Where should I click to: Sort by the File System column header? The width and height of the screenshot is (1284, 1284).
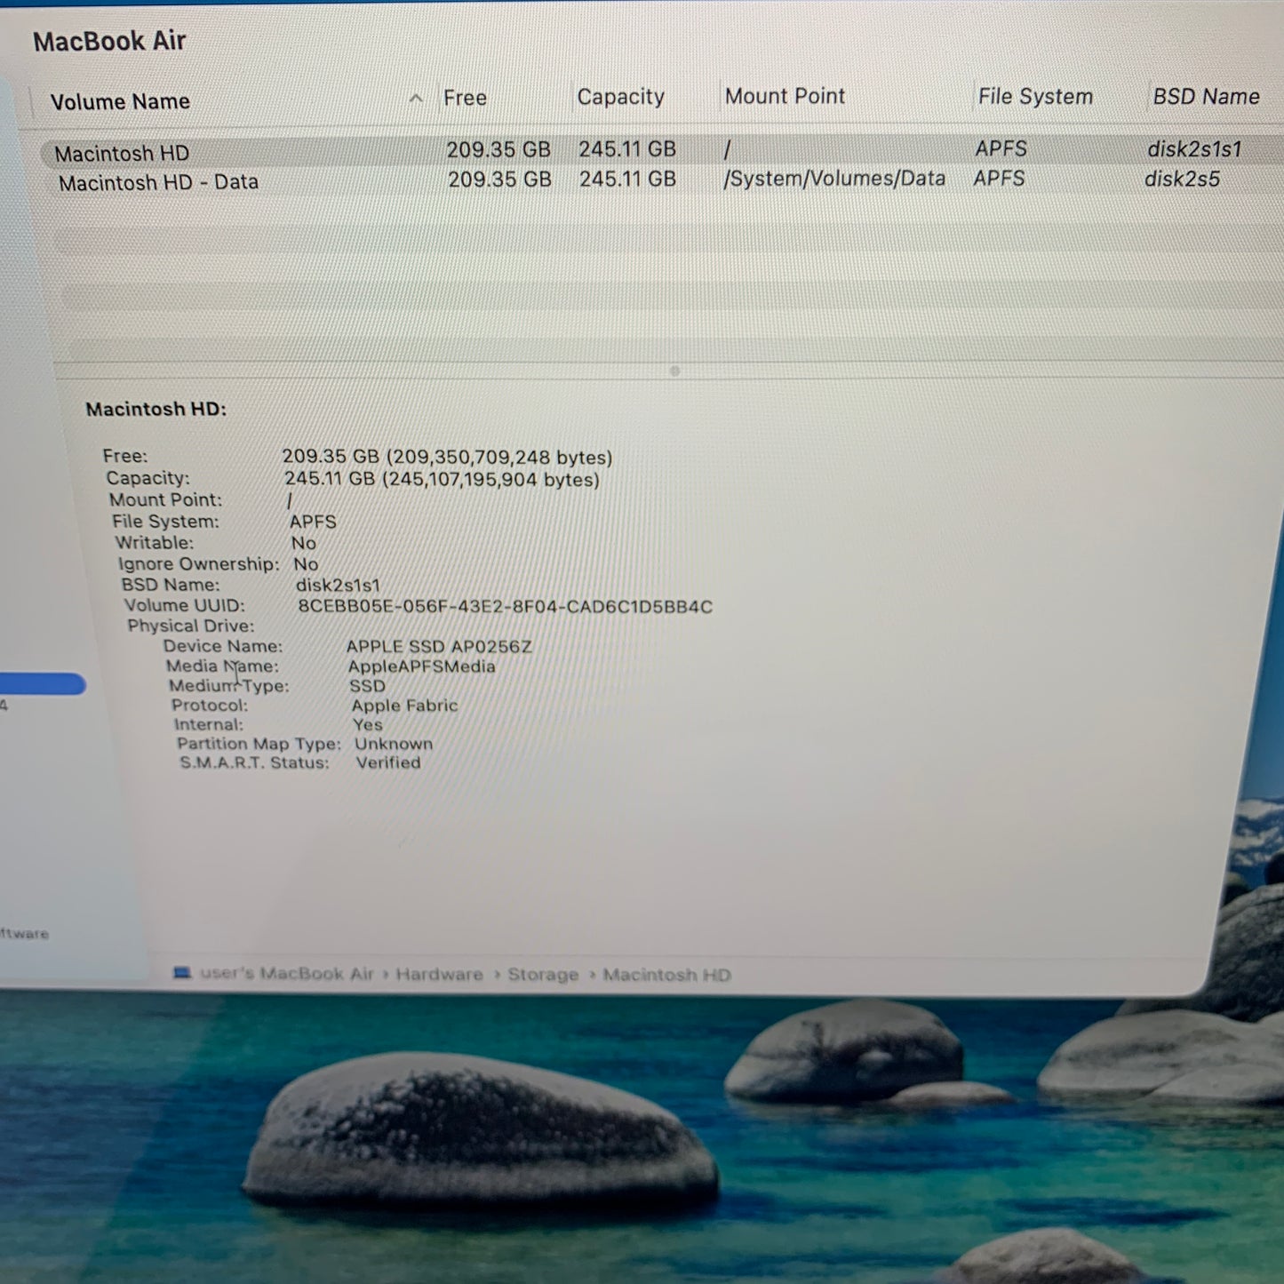click(1035, 96)
